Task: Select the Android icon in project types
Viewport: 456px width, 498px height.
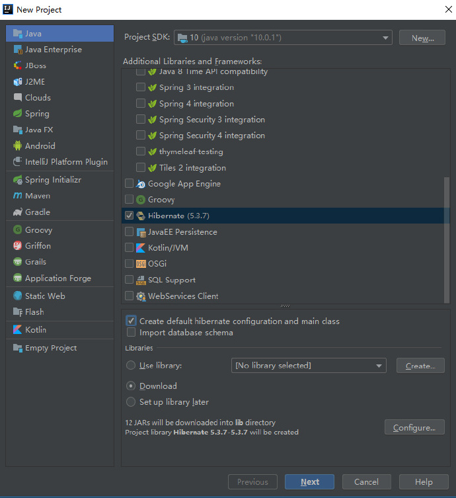Action: [18, 146]
